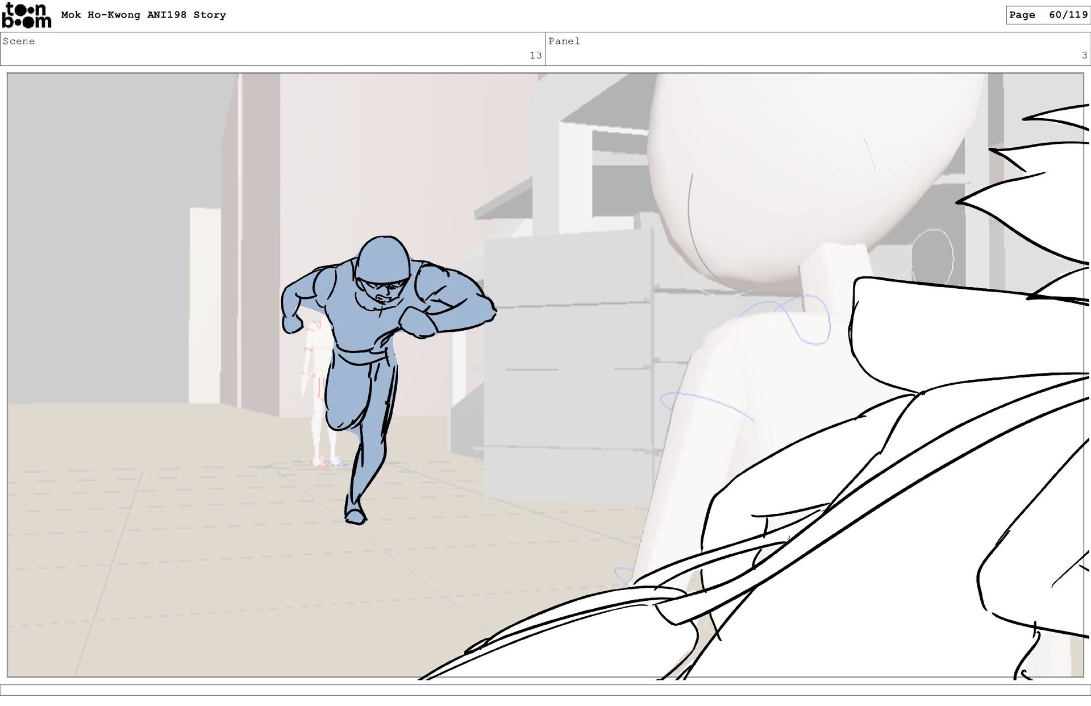The height and width of the screenshot is (706, 1091).
Task: Select the panel number 3 field
Action: (x=1084, y=55)
